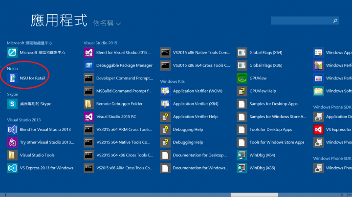Open MSBuild Command Prompt icon

89,91
